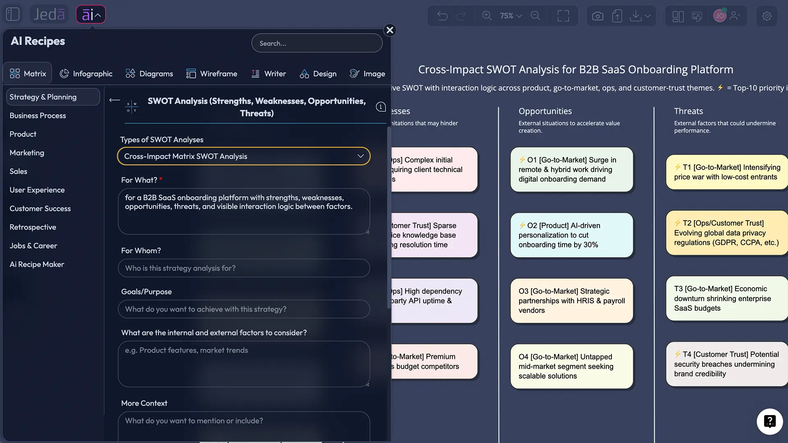Open the board layout panels icon
788x443 pixels.
click(x=678, y=16)
